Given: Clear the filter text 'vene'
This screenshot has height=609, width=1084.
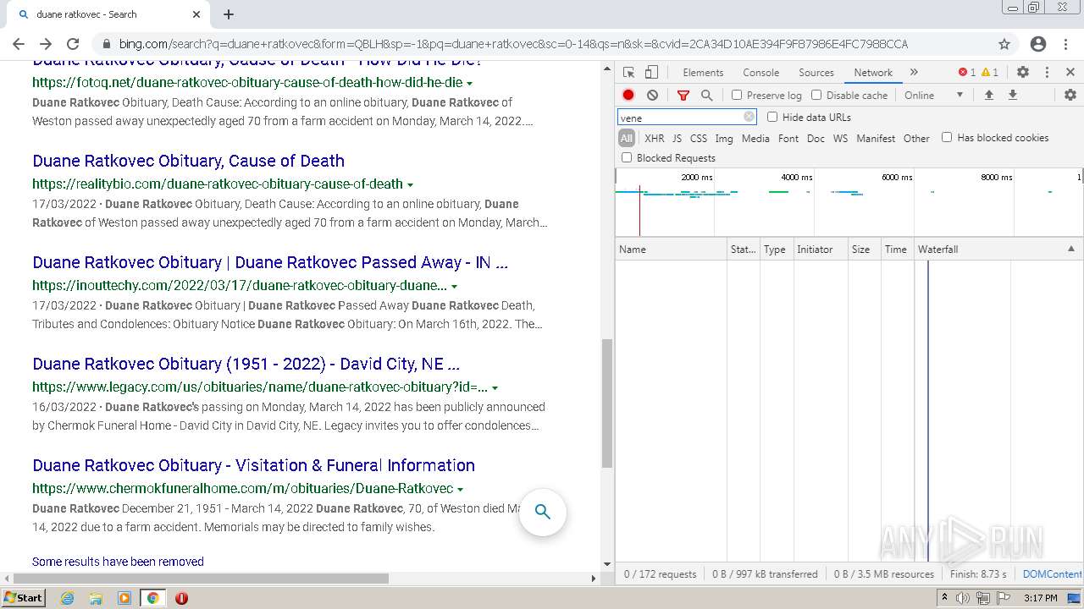Looking at the screenshot, I should [x=749, y=118].
